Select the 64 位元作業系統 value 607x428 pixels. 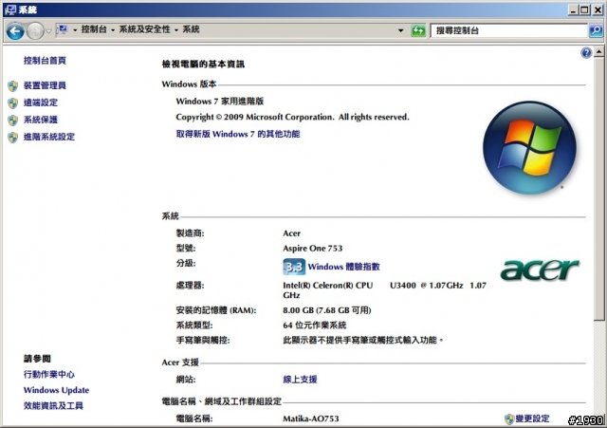pos(315,325)
